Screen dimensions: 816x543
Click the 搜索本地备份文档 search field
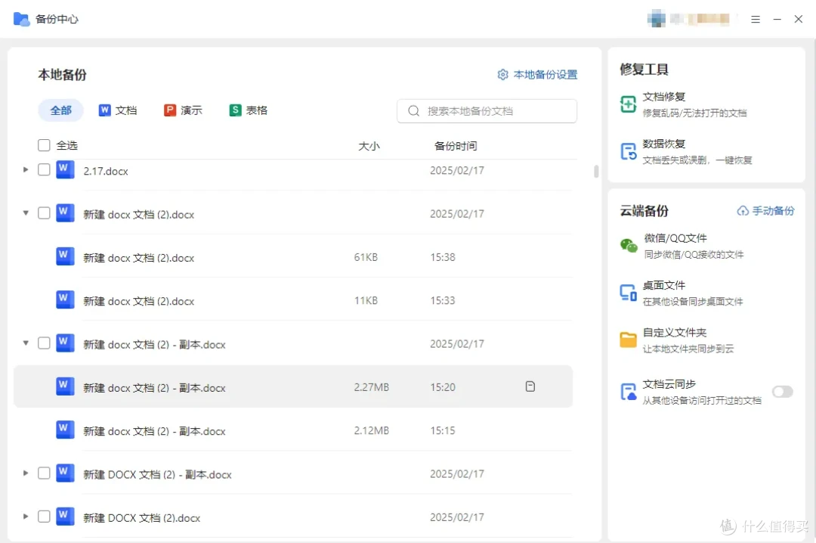[x=487, y=111]
